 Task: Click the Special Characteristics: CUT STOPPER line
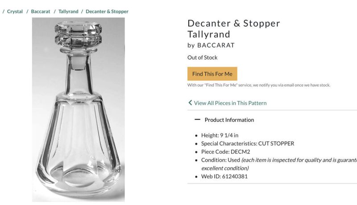(248, 143)
